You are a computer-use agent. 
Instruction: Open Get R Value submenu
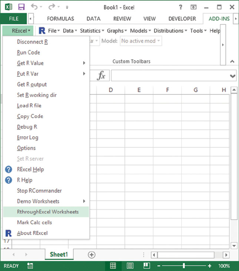click(46, 63)
